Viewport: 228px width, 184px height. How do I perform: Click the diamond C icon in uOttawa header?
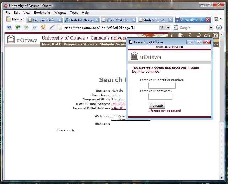point(206,35)
